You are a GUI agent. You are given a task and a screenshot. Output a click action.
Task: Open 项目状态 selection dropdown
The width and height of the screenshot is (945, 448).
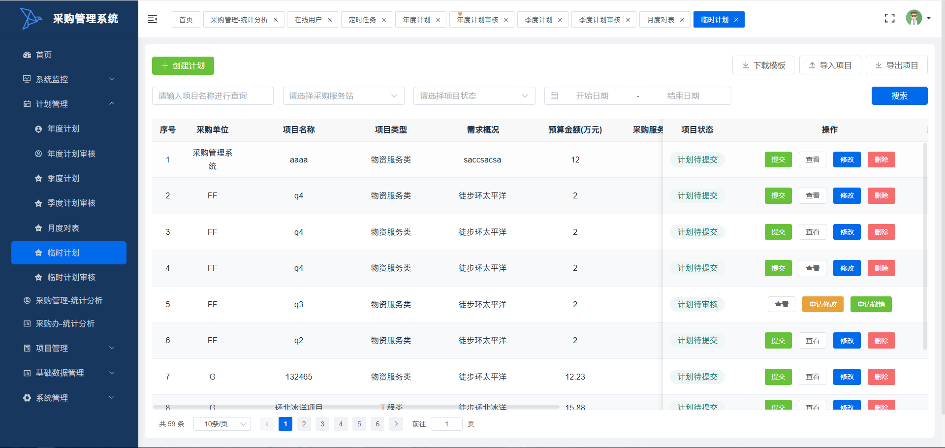[474, 96]
